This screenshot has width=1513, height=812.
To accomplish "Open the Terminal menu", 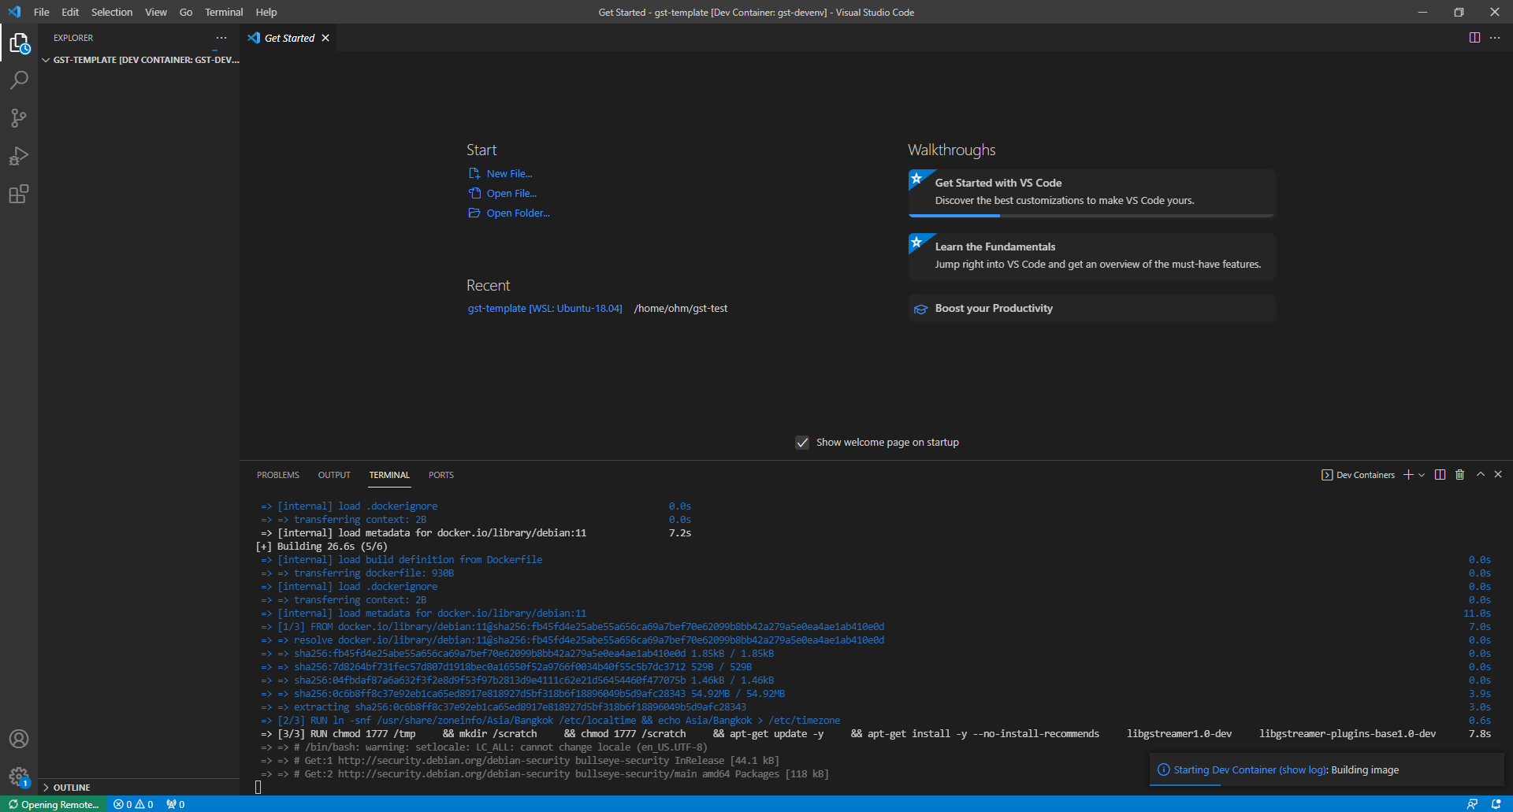I will click(224, 12).
